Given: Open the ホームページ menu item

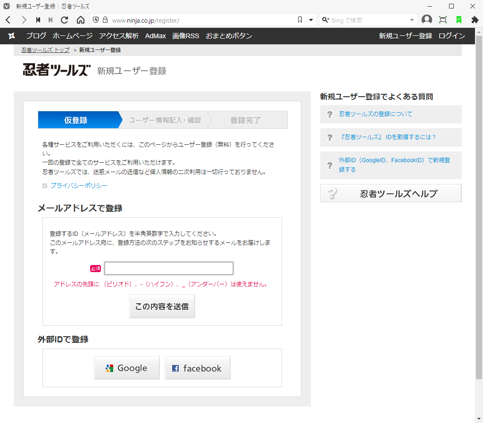Looking at the screenshot, I should [x=72, y=36].
